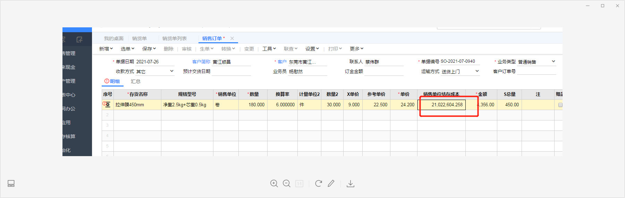Open the 打印 dropdown

pos(335,49)
